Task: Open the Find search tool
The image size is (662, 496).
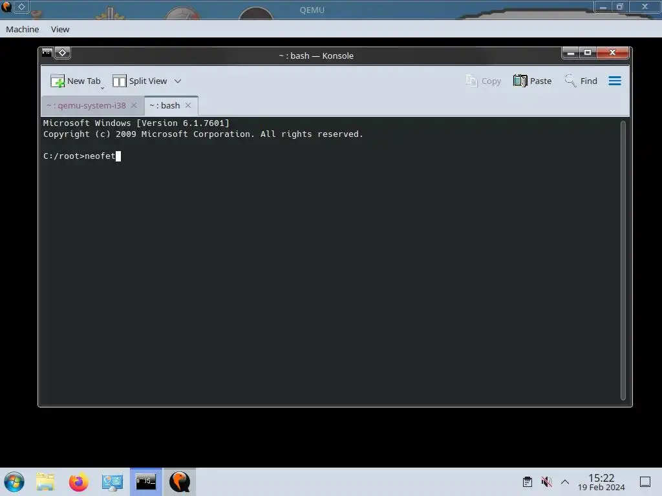Action: click(x=581, y=81)
